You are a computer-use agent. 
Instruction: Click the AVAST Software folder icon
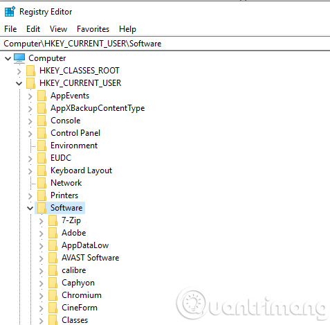pos(53,258)
